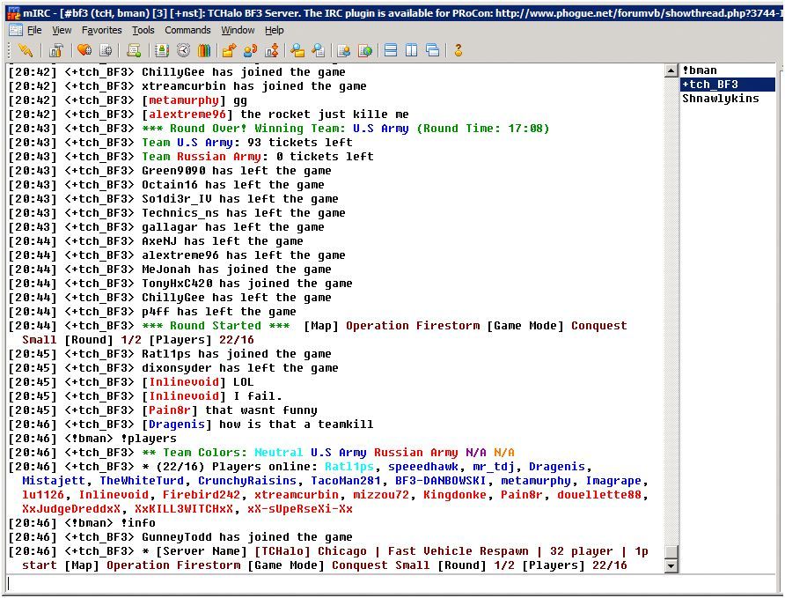Tile windows horizontally using toolbar icon
This screenshot has width=785, height=598.
pos(391,50)
